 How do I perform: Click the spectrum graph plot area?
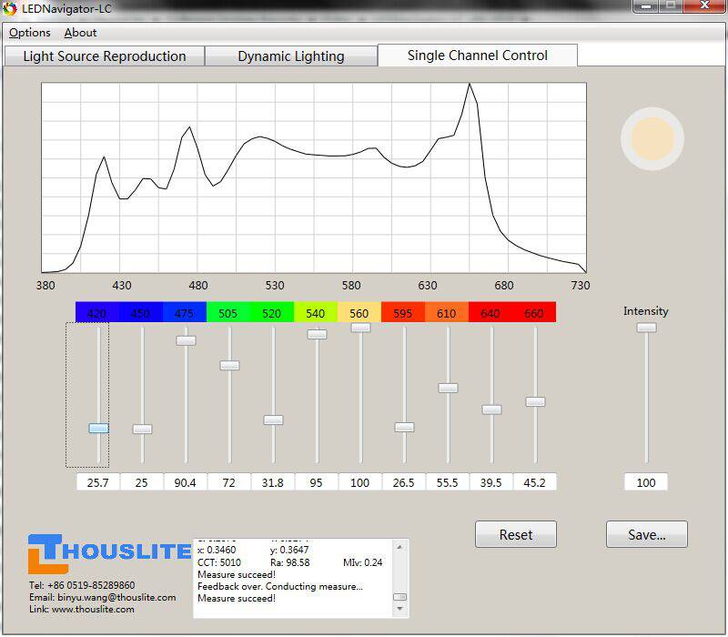point(314,177)
